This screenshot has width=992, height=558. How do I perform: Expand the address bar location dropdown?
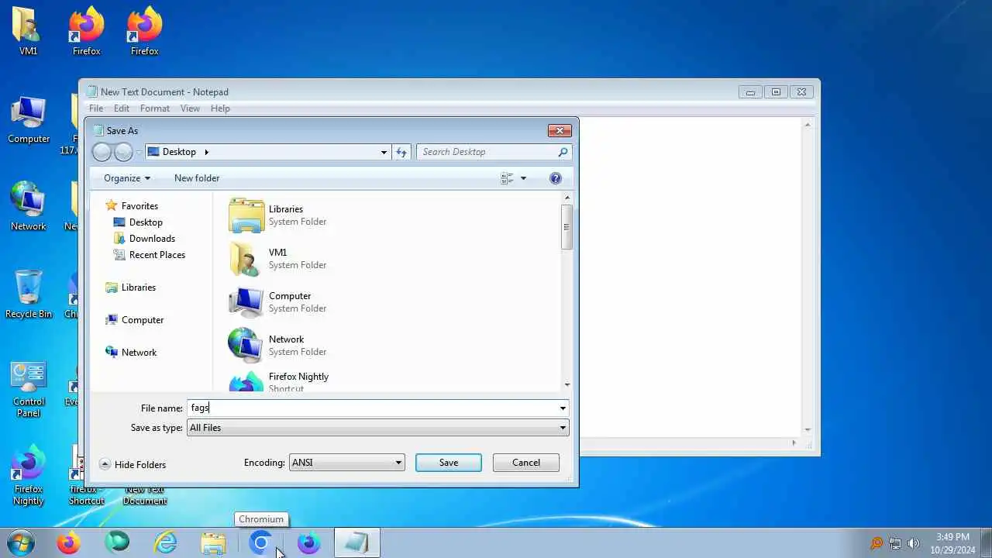(x=384, y=152)
